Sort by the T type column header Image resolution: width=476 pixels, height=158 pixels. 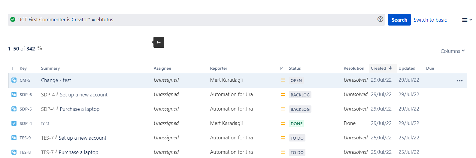12,68
